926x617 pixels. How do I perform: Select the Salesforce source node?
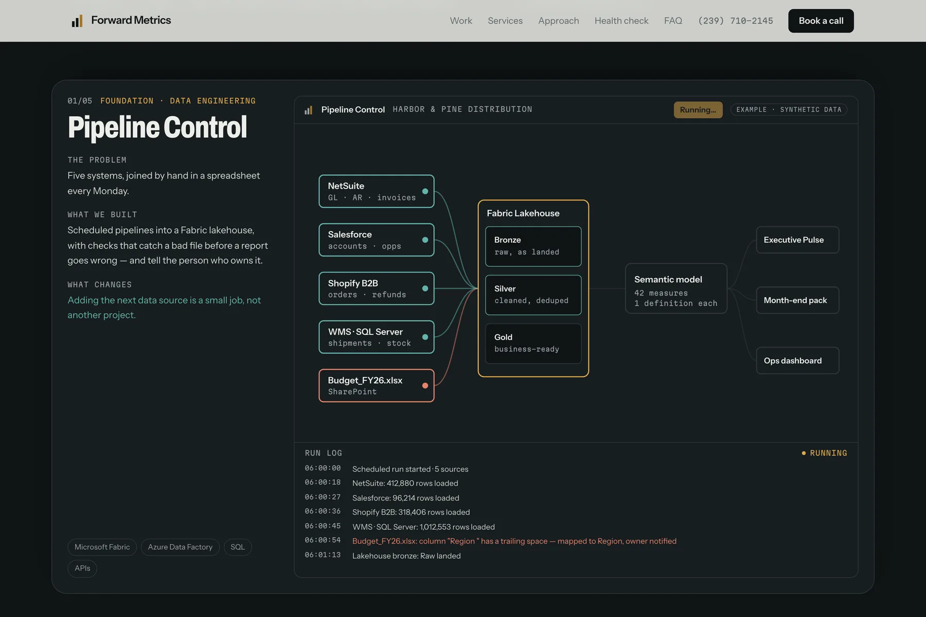377,240
